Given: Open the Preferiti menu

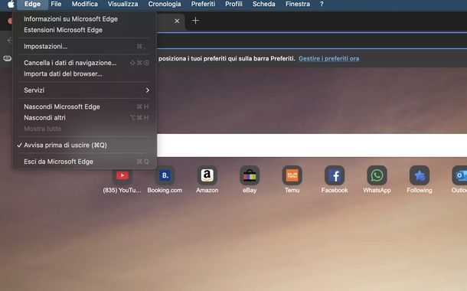Looking at the screenshot, I should coord(203,4).
